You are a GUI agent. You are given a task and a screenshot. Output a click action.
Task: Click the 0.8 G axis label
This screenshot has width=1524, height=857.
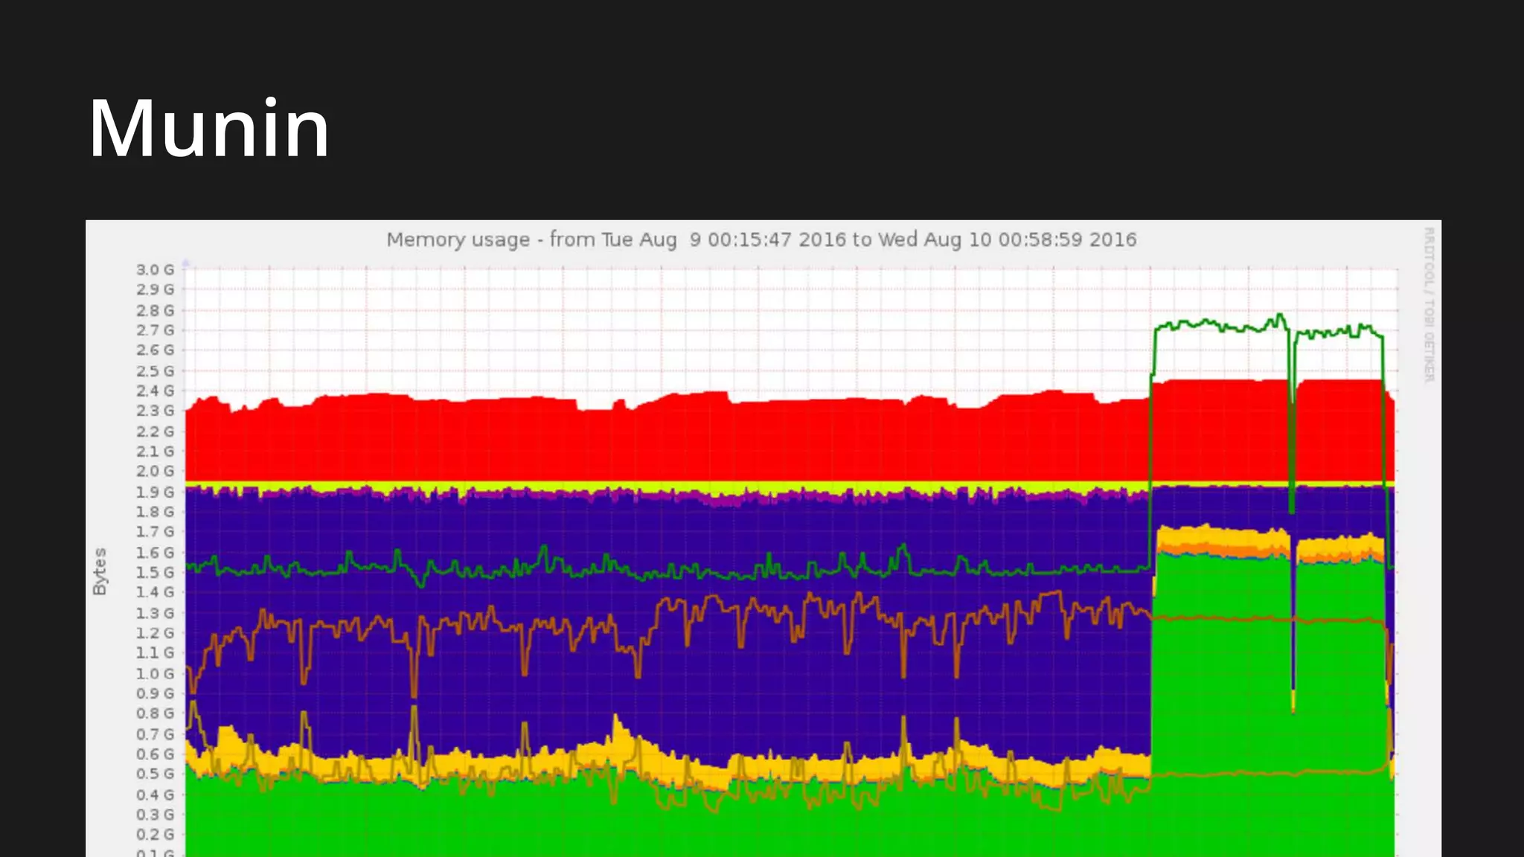pyautogui.click(x=155, y=713)
